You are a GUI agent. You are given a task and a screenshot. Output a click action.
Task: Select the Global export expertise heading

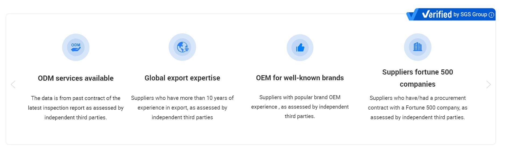tap(182, 78)
